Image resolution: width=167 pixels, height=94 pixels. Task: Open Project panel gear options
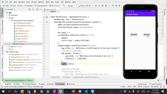(37, 9)
